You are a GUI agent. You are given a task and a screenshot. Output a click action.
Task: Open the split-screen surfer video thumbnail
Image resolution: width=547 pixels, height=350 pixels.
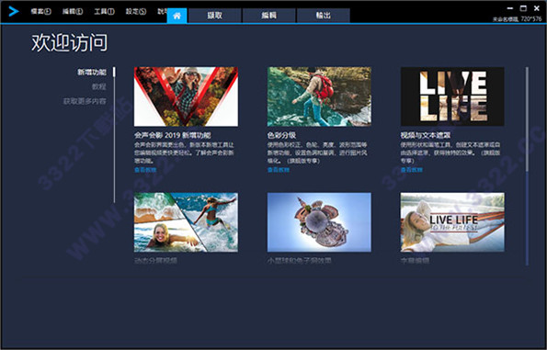[x=186, y=222]
